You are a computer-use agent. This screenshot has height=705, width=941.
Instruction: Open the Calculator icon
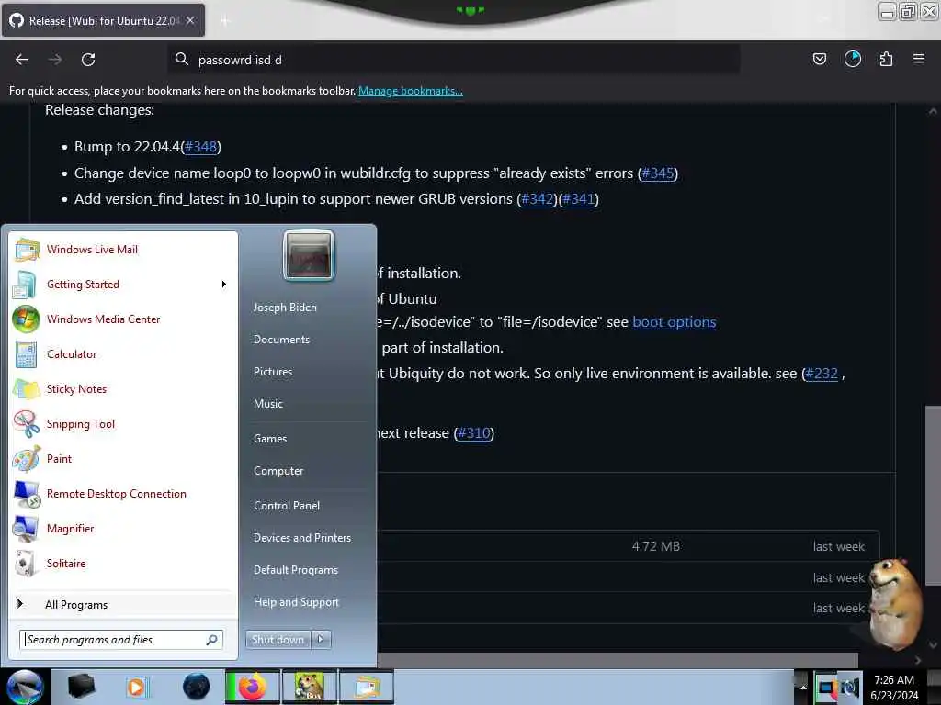[25, 353]
